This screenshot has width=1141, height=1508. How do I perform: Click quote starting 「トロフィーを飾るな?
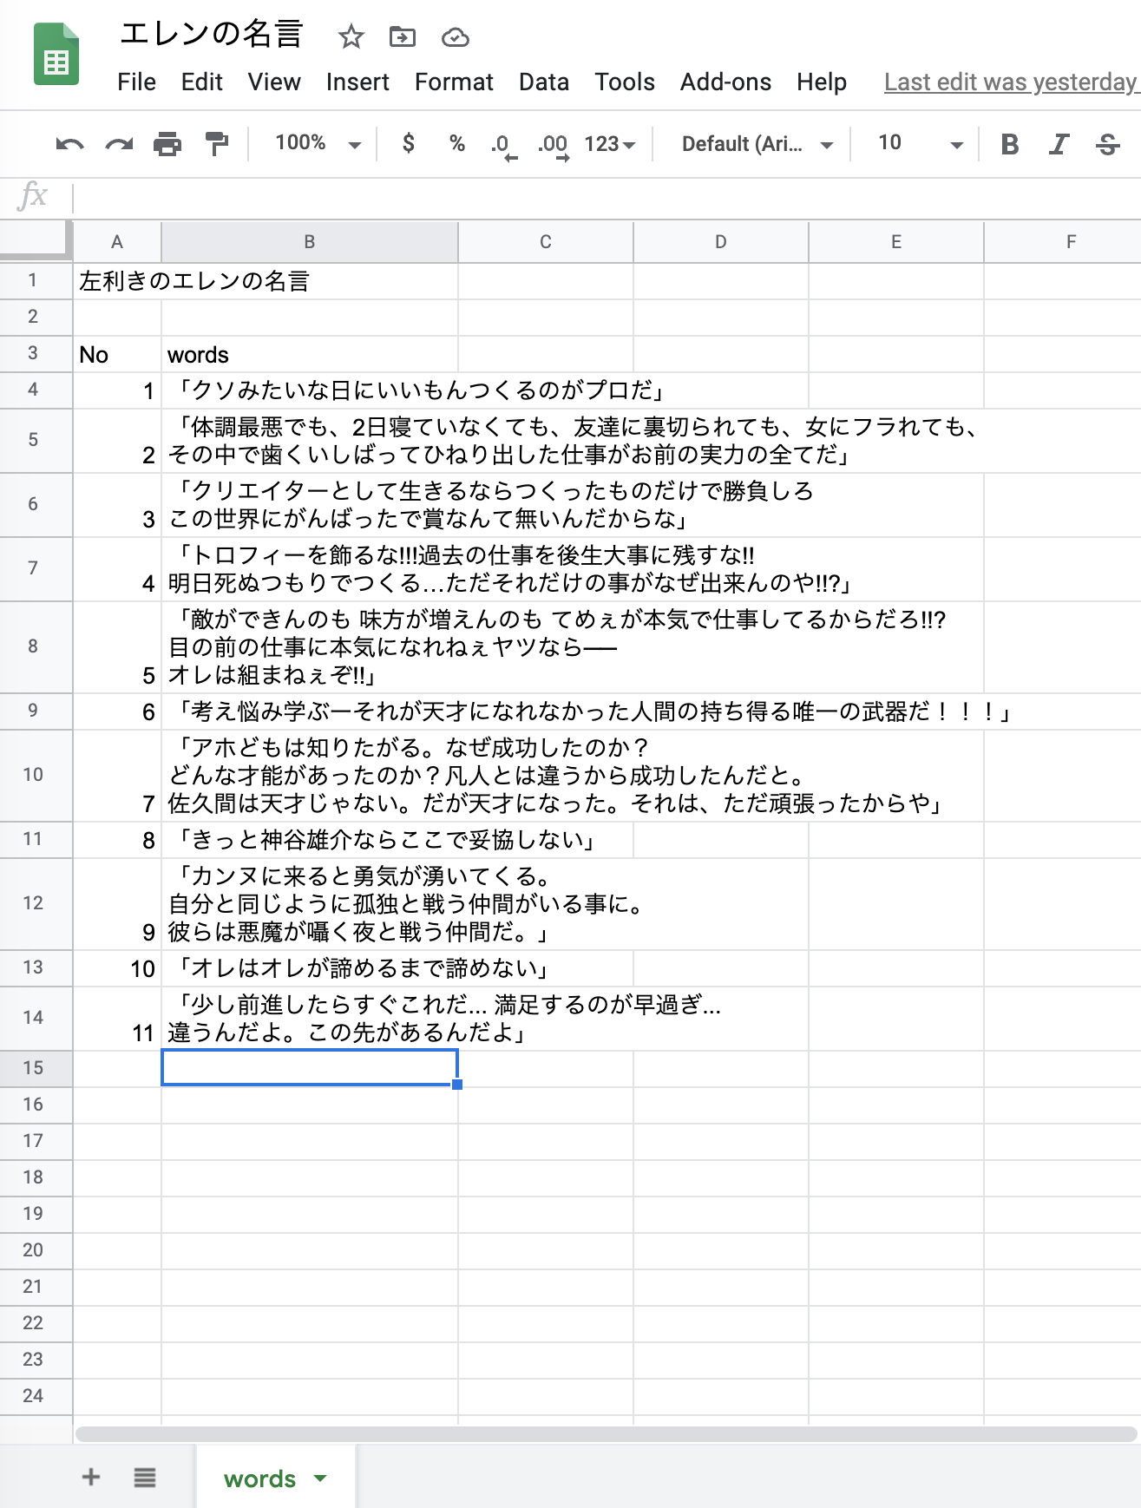click(x=510, y=569)
